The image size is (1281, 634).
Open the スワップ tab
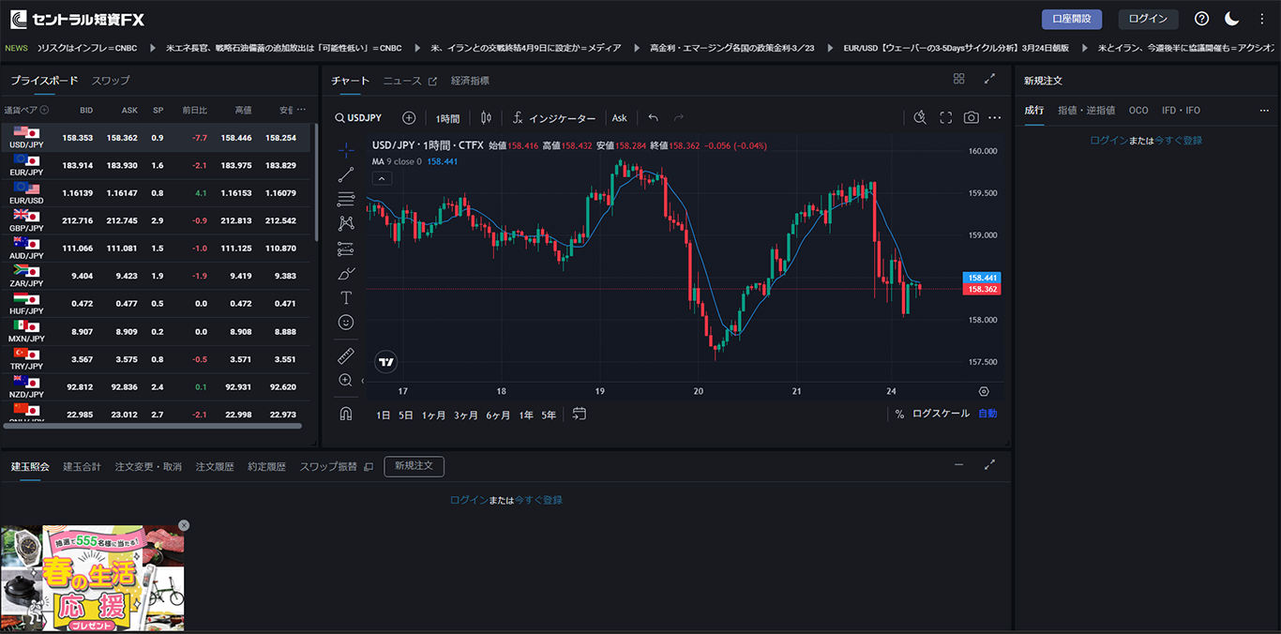111,81
